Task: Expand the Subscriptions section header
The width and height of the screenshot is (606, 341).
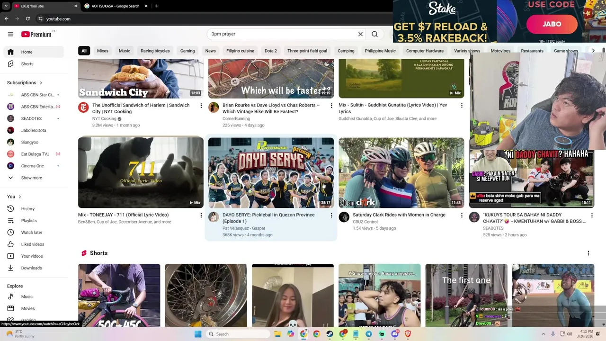Action: click(x=25, y=82)
